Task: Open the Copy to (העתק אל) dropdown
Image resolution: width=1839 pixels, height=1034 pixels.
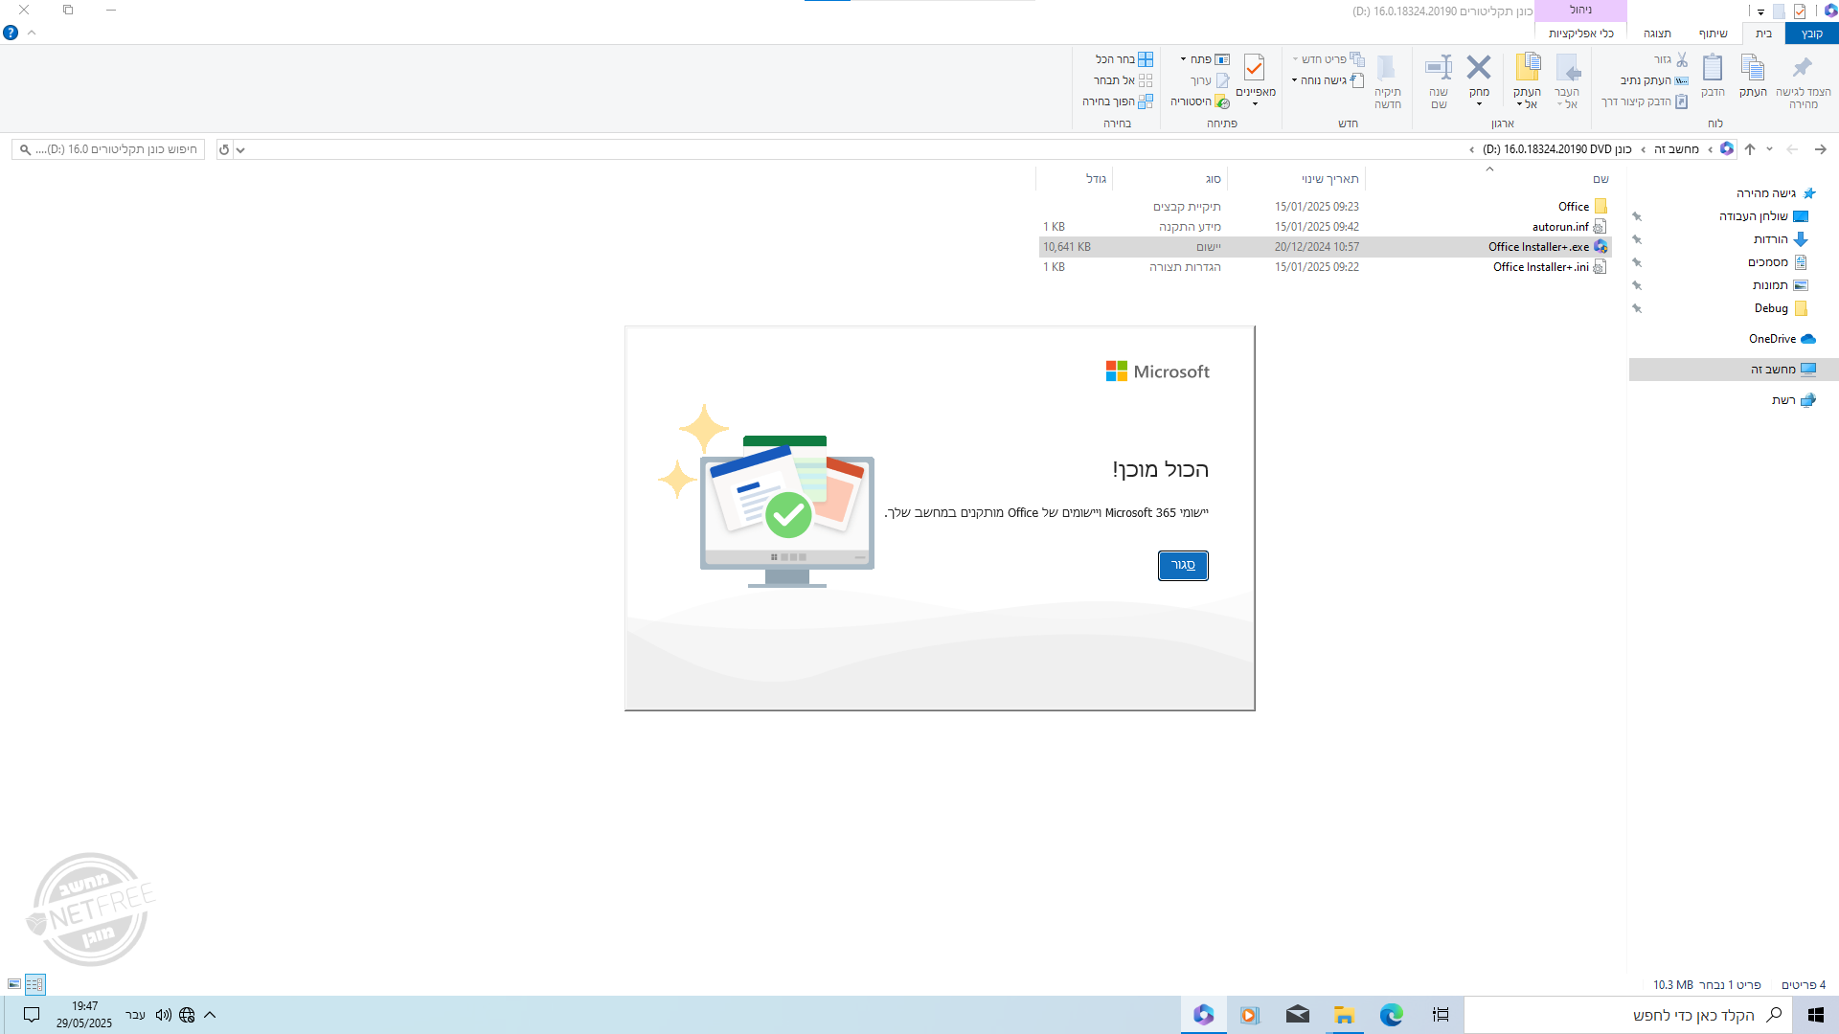Action: click(1527, 99)
